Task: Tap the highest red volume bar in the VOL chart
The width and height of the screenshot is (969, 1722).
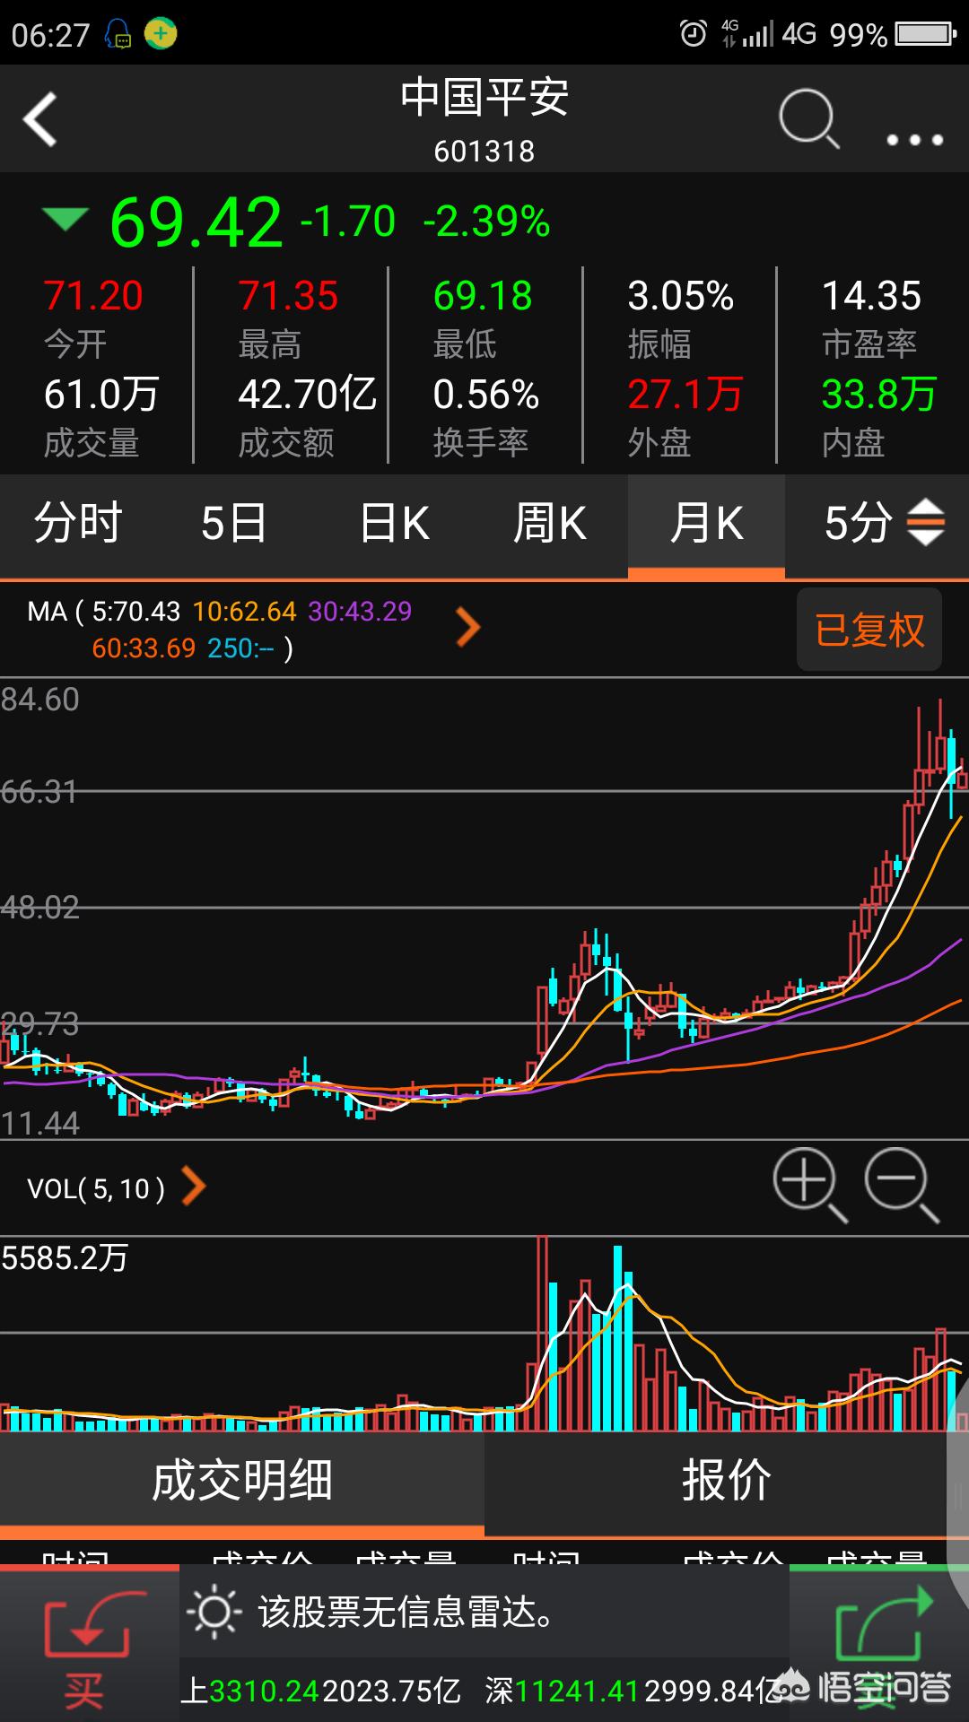Action: 542,1333
